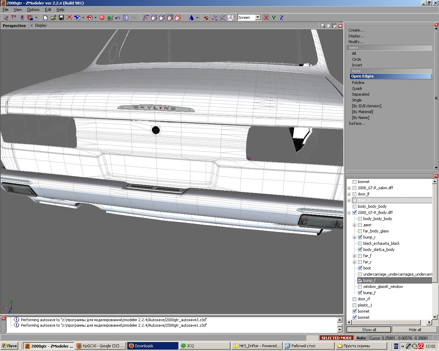The height and width of the screenshot is (351, 439).
Task: Check the plastic_1 object checkbox
Action: (355, 305)
